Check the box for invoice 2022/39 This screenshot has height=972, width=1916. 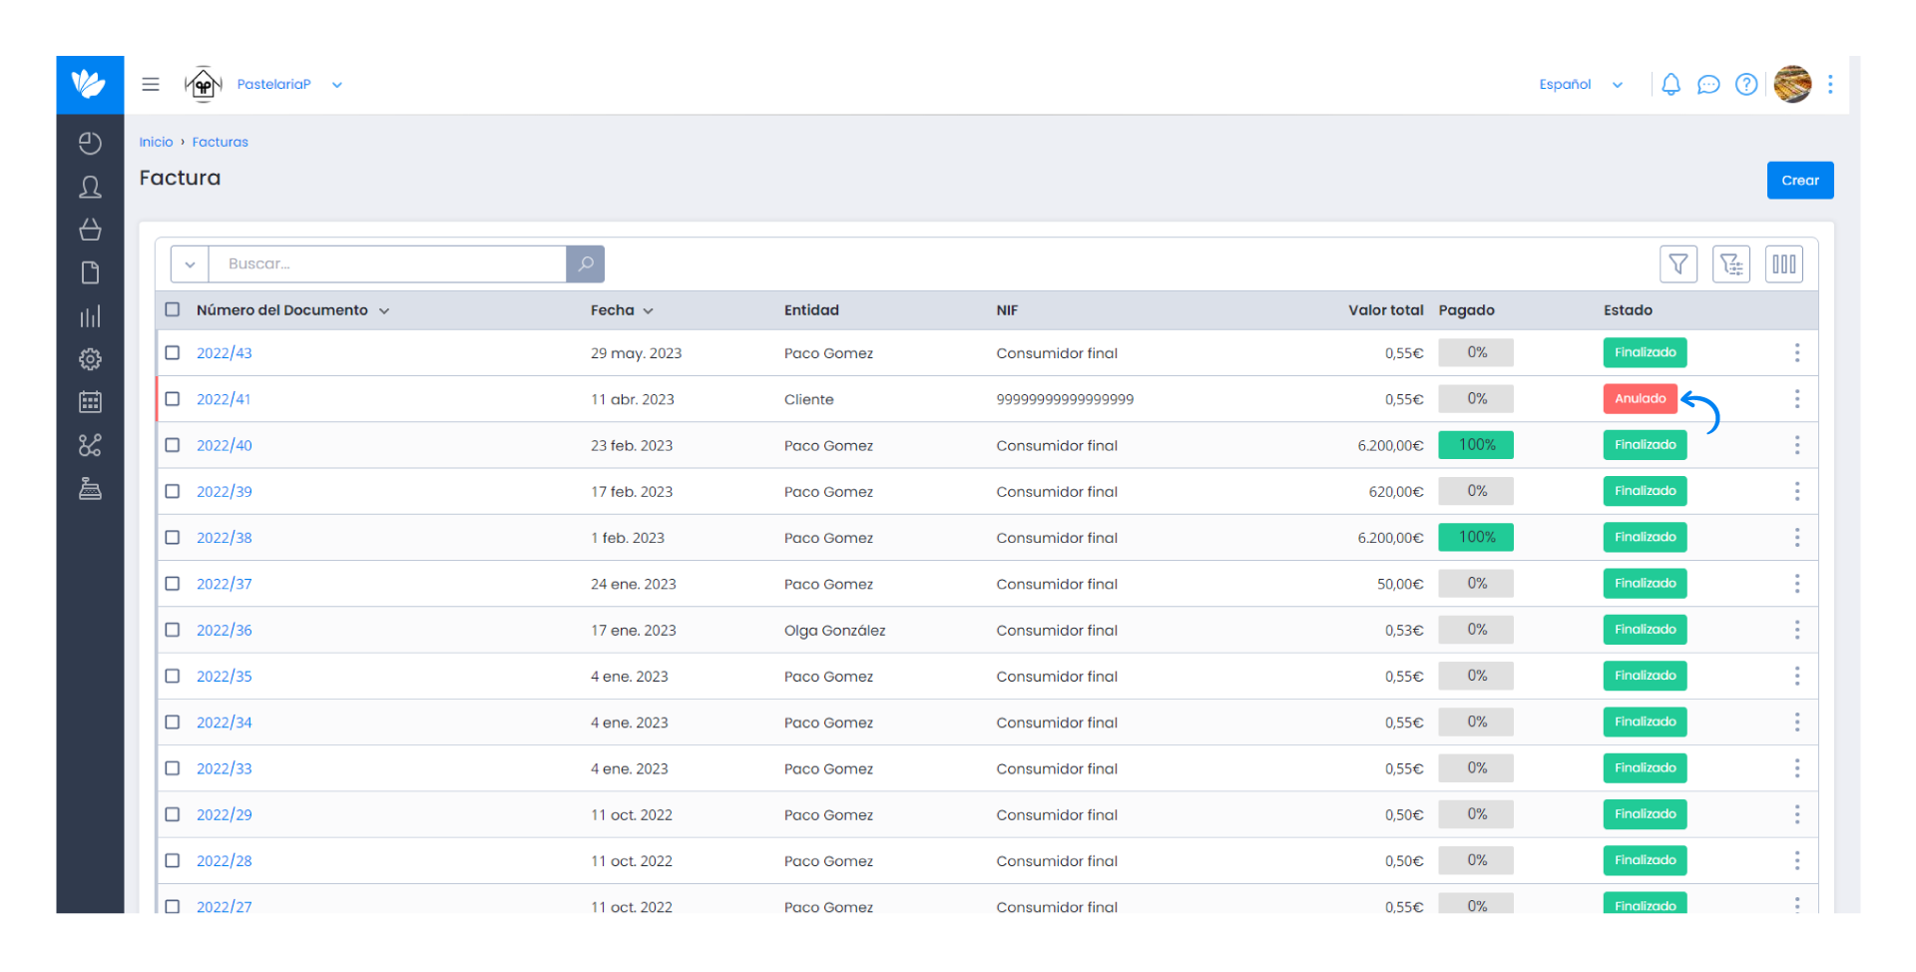coord(173,491)
